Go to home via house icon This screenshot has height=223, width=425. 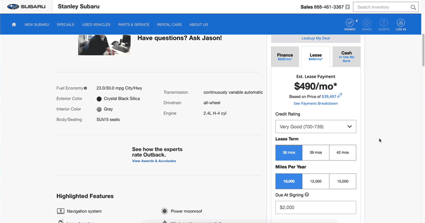(x=14, y=24)
